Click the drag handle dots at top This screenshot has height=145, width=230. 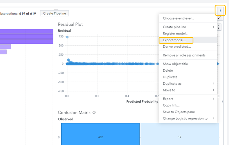click(x=56, y=9)
